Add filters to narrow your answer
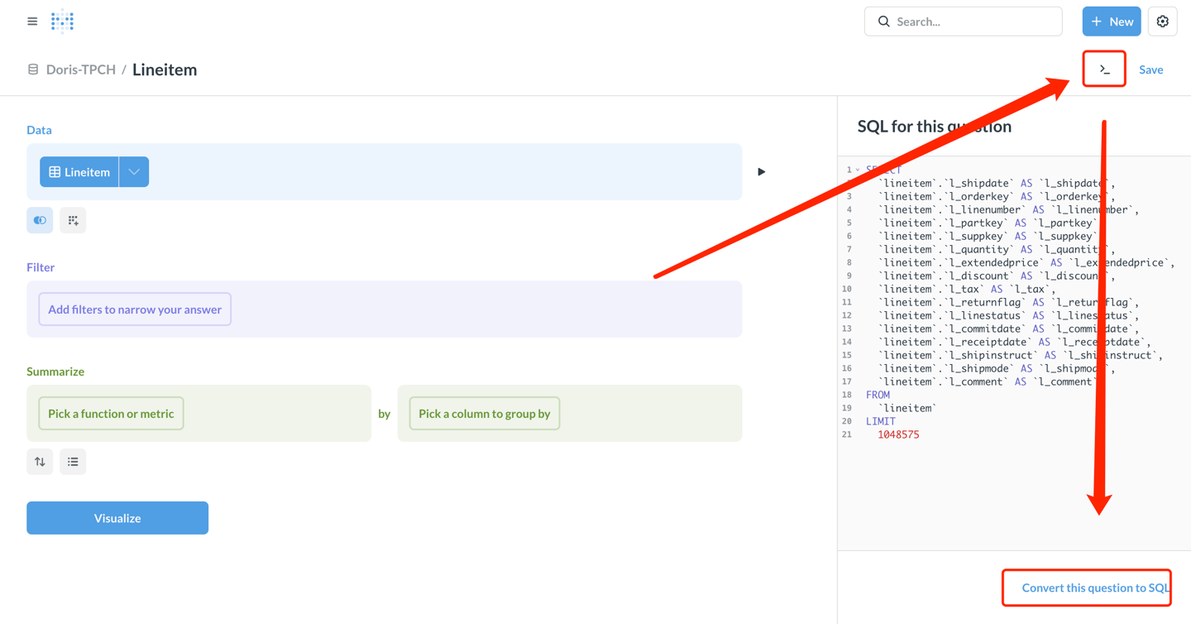Screen dimensions: 1191x624 134,309
